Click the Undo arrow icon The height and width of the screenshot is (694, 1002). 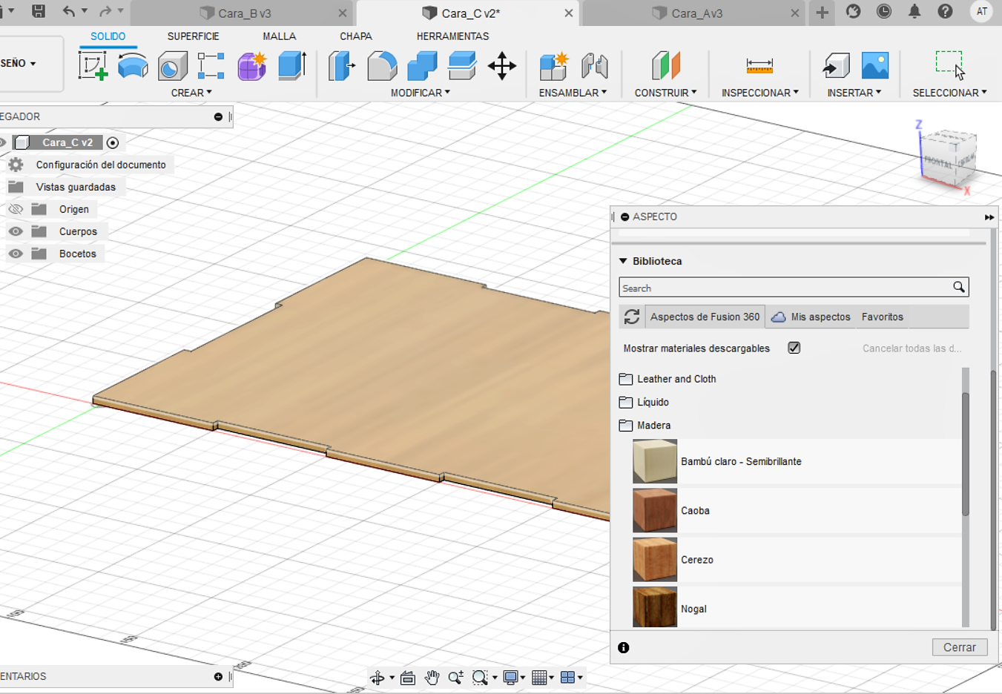69,11
